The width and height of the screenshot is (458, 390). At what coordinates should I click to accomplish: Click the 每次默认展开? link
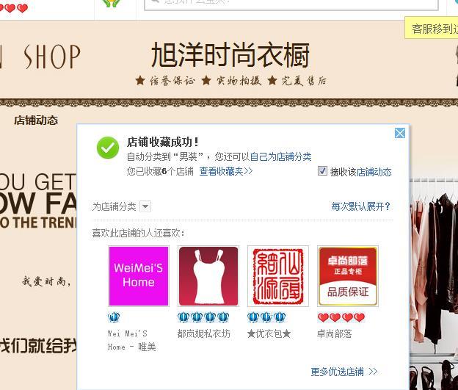click(360, 206)
